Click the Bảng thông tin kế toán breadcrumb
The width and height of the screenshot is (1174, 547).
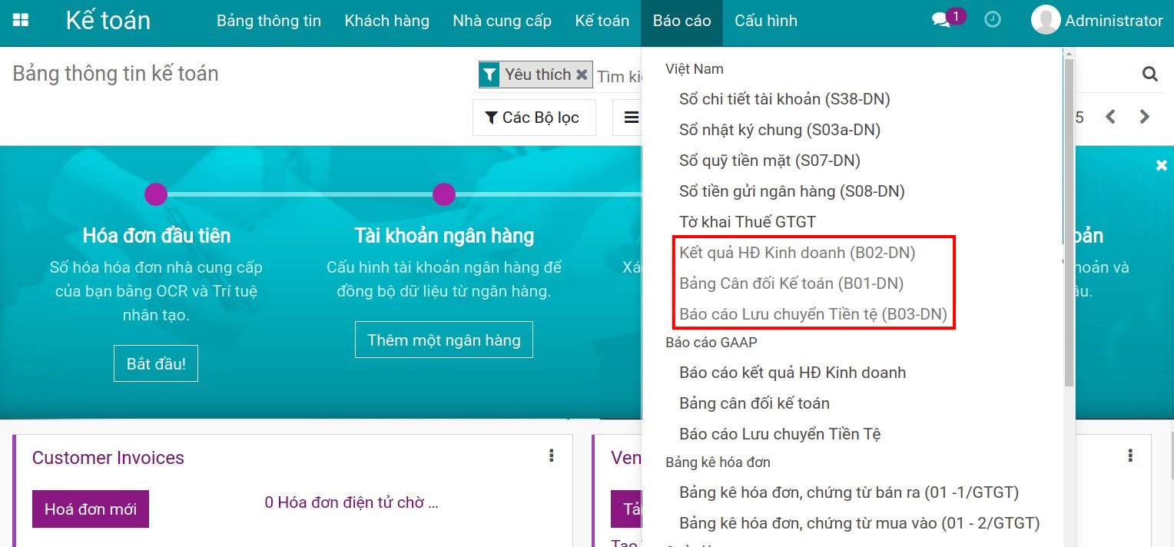(x=116, y=74)
